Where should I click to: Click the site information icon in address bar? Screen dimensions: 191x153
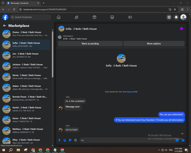(20, 10)
